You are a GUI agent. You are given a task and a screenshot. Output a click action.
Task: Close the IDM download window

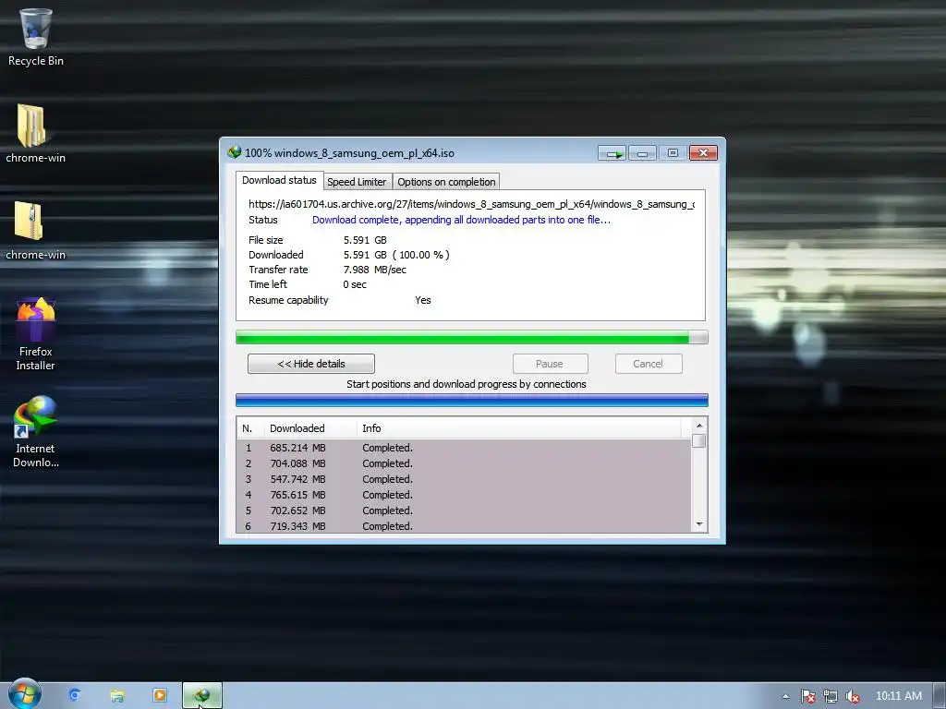coord(703,153)
